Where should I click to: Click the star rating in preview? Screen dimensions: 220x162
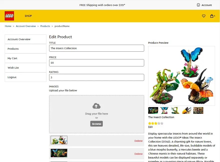(156, 123)
